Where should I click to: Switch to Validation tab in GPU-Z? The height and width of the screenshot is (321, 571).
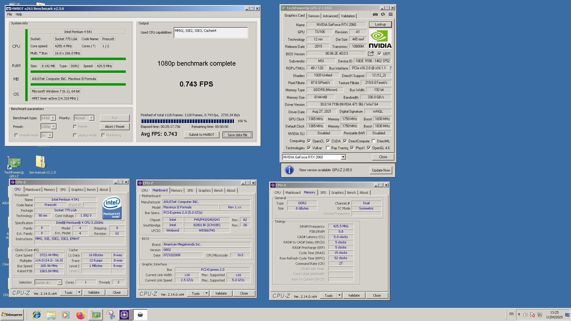[x=348, y=16]
